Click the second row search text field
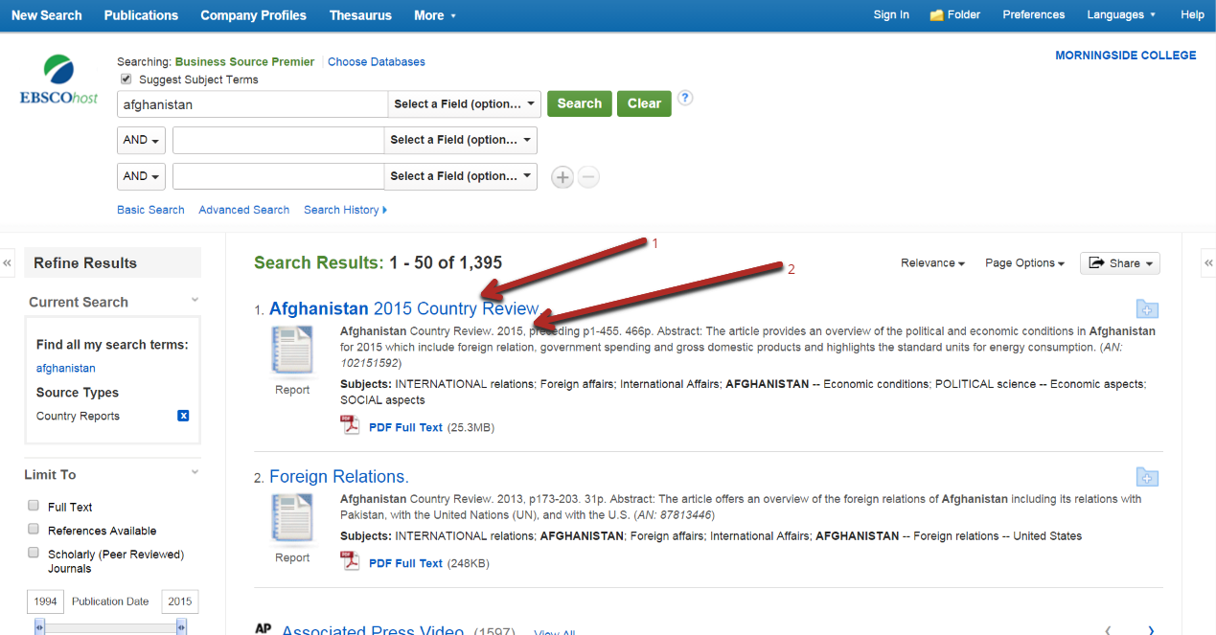1216x635 pixels. coord(278,141)
